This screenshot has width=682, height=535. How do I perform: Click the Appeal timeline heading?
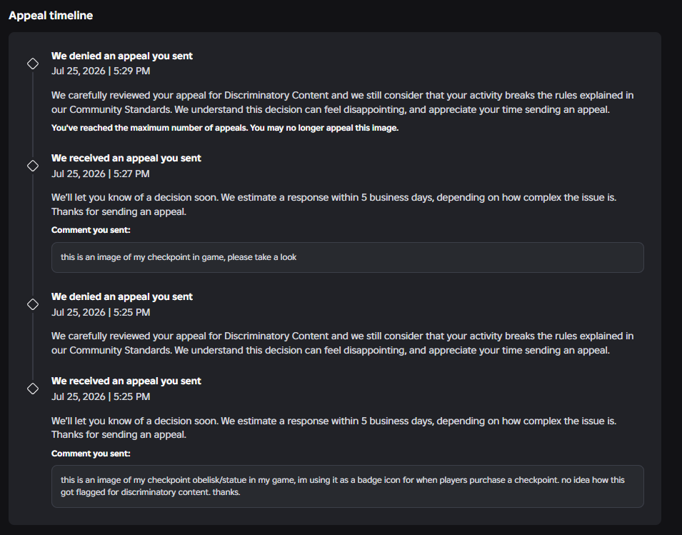coord(51,16)
